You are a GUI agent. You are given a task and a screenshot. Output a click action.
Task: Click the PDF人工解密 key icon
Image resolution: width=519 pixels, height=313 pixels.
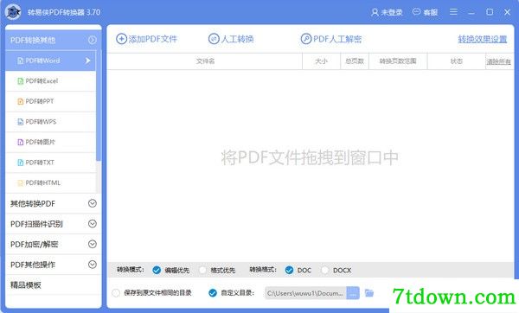[306, 39]
